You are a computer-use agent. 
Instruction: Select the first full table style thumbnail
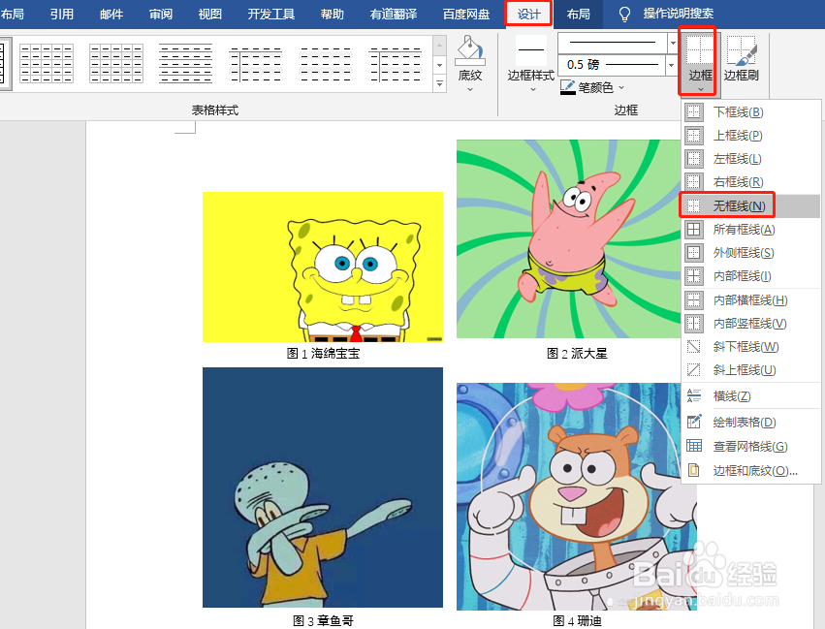[47, 64]
